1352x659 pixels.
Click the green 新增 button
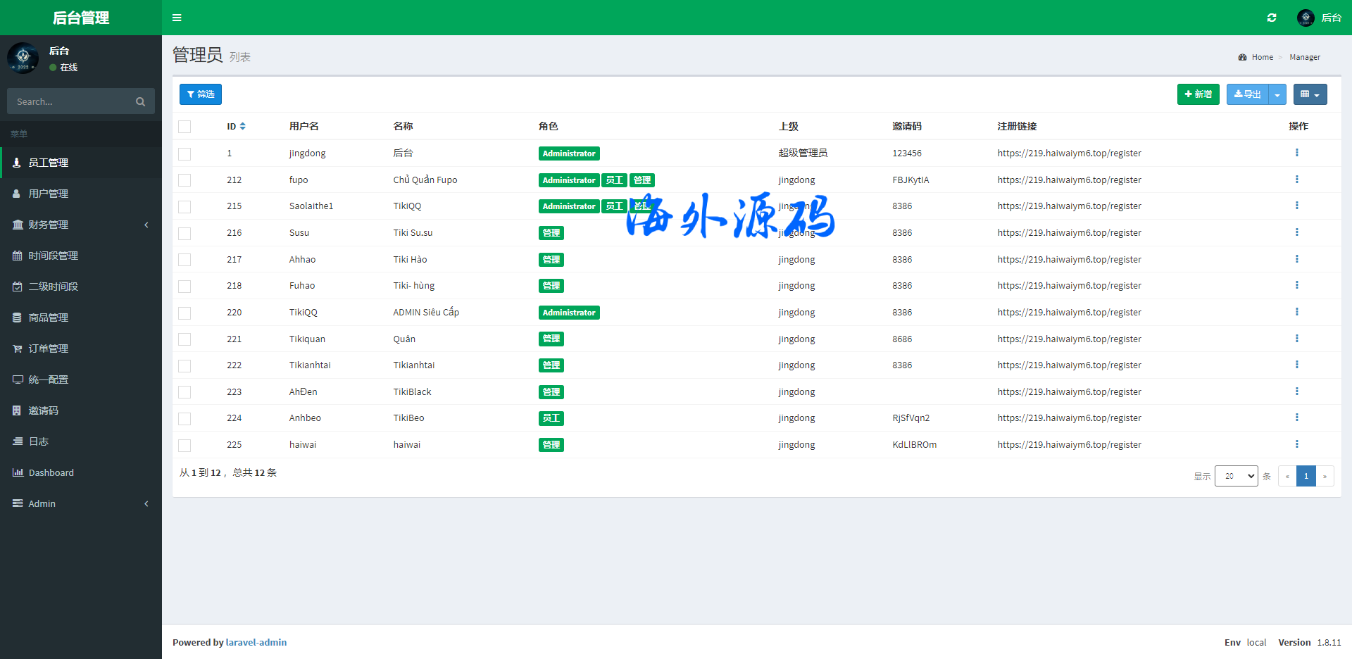(1198, 94)
